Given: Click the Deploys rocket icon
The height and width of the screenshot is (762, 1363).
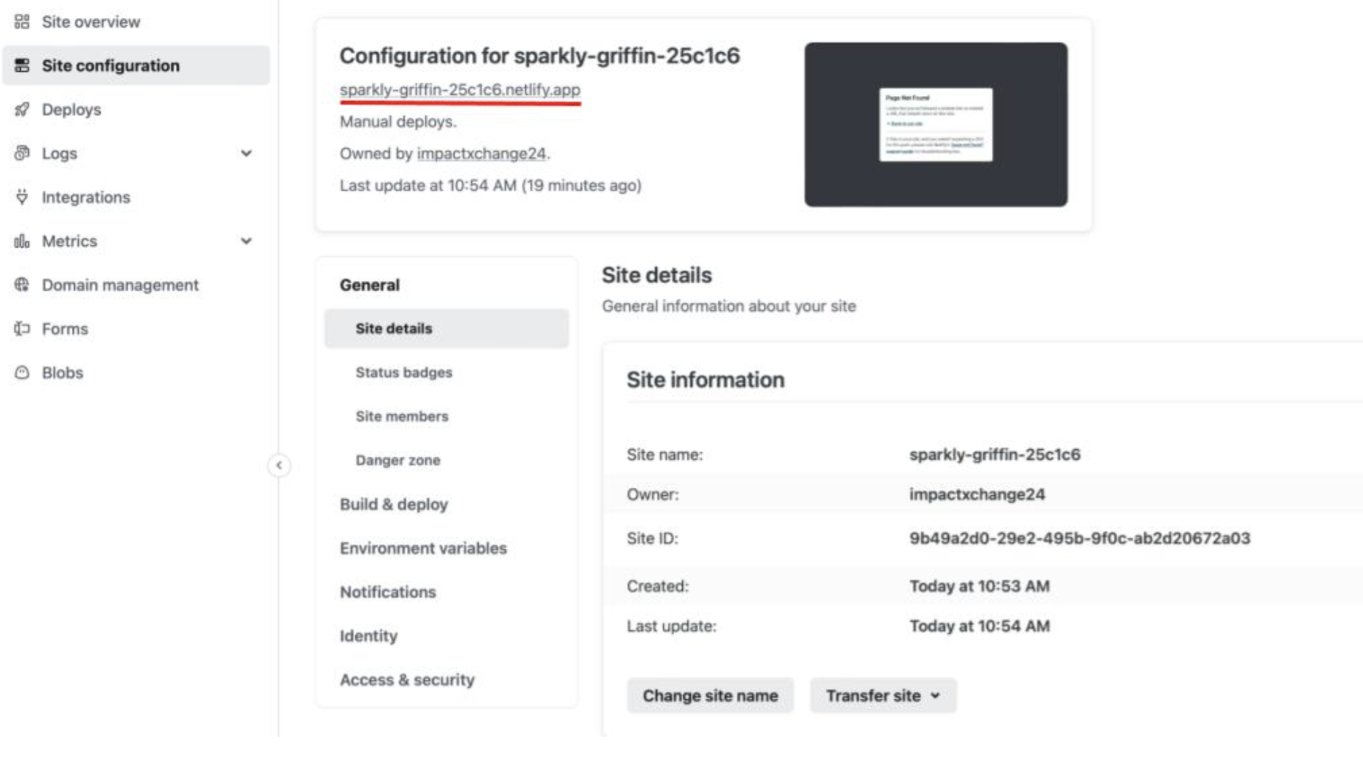Looking at the screenshot, I should (x=22, y=109).
